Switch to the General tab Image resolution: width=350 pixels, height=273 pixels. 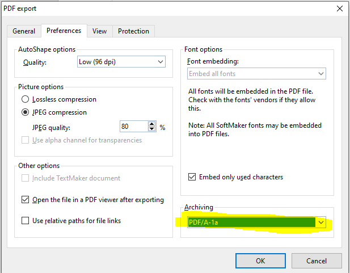[x=24, y=31]
